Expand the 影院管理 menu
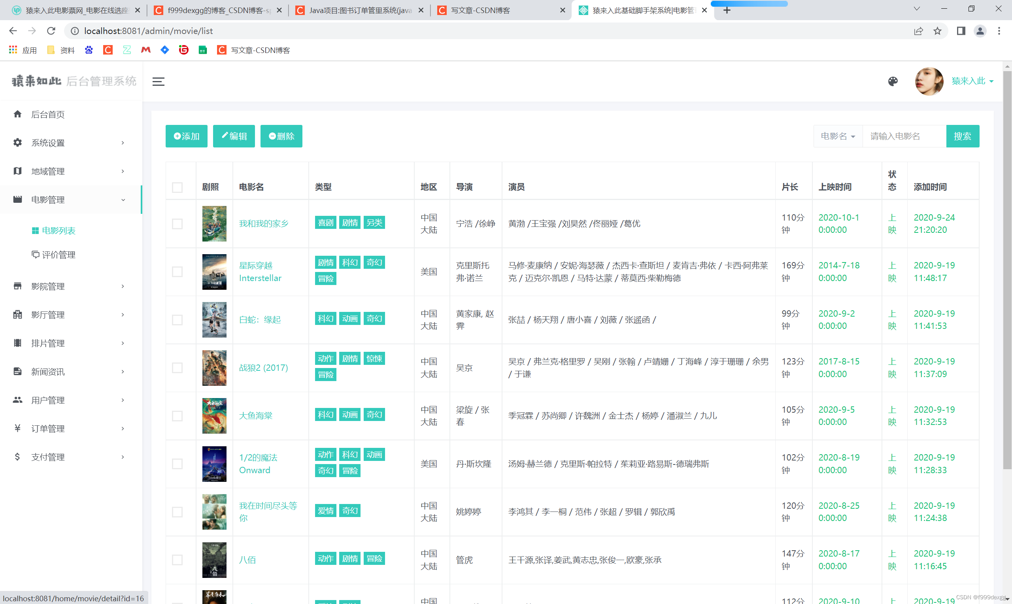This screenshot has width=1012, height=604. (123, 286)
